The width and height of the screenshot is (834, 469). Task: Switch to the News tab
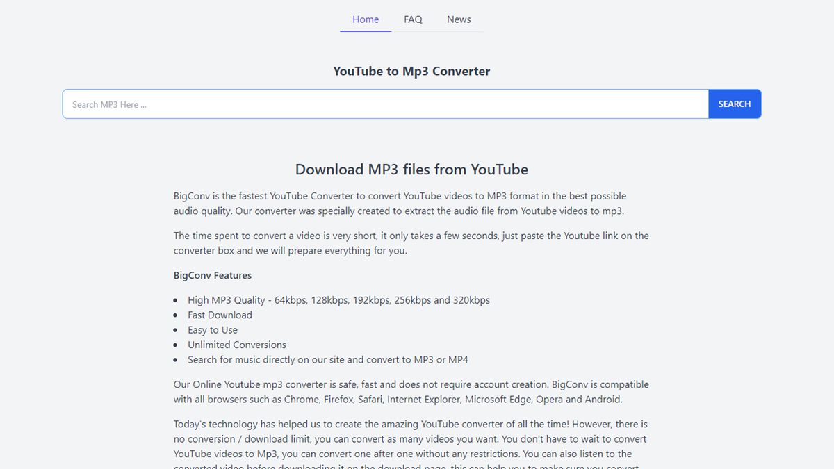click(459, 19)
